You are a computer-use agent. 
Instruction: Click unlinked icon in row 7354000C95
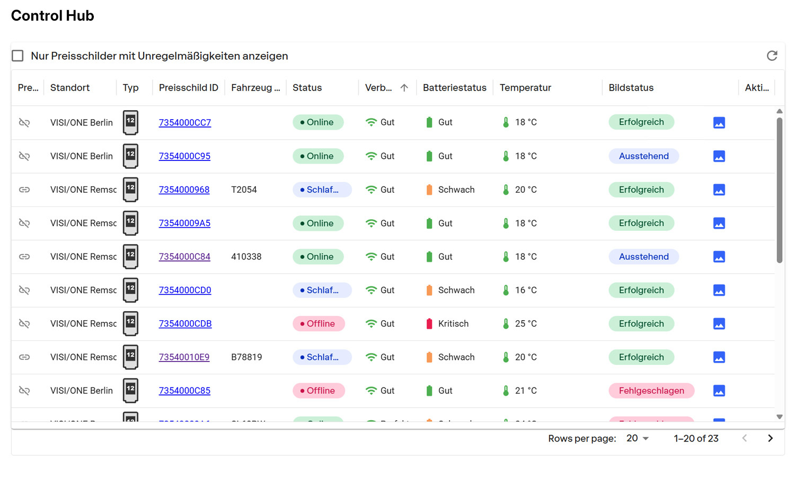point(24,156)
